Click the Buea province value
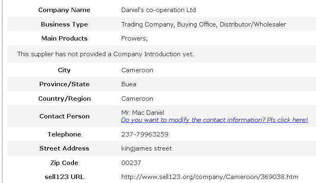The width and height of the screenshot is (316, 183). coord(129,84)
